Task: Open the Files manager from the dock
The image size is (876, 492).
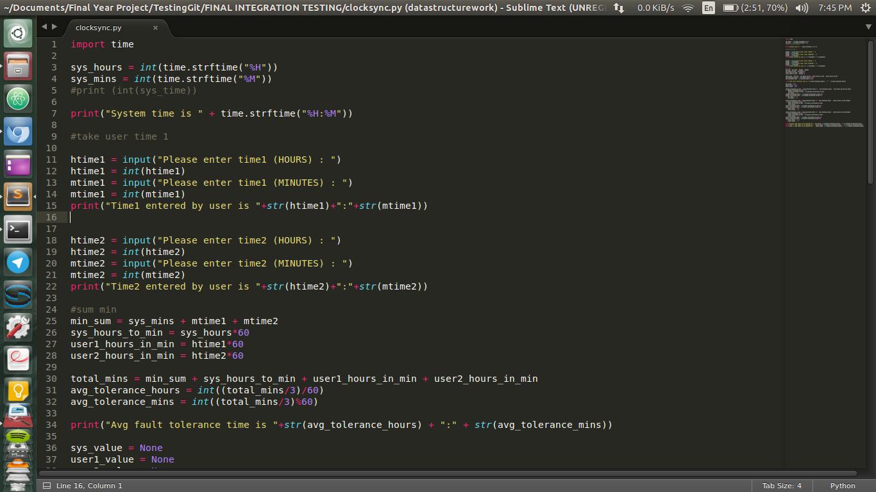Action: [18, 66]
